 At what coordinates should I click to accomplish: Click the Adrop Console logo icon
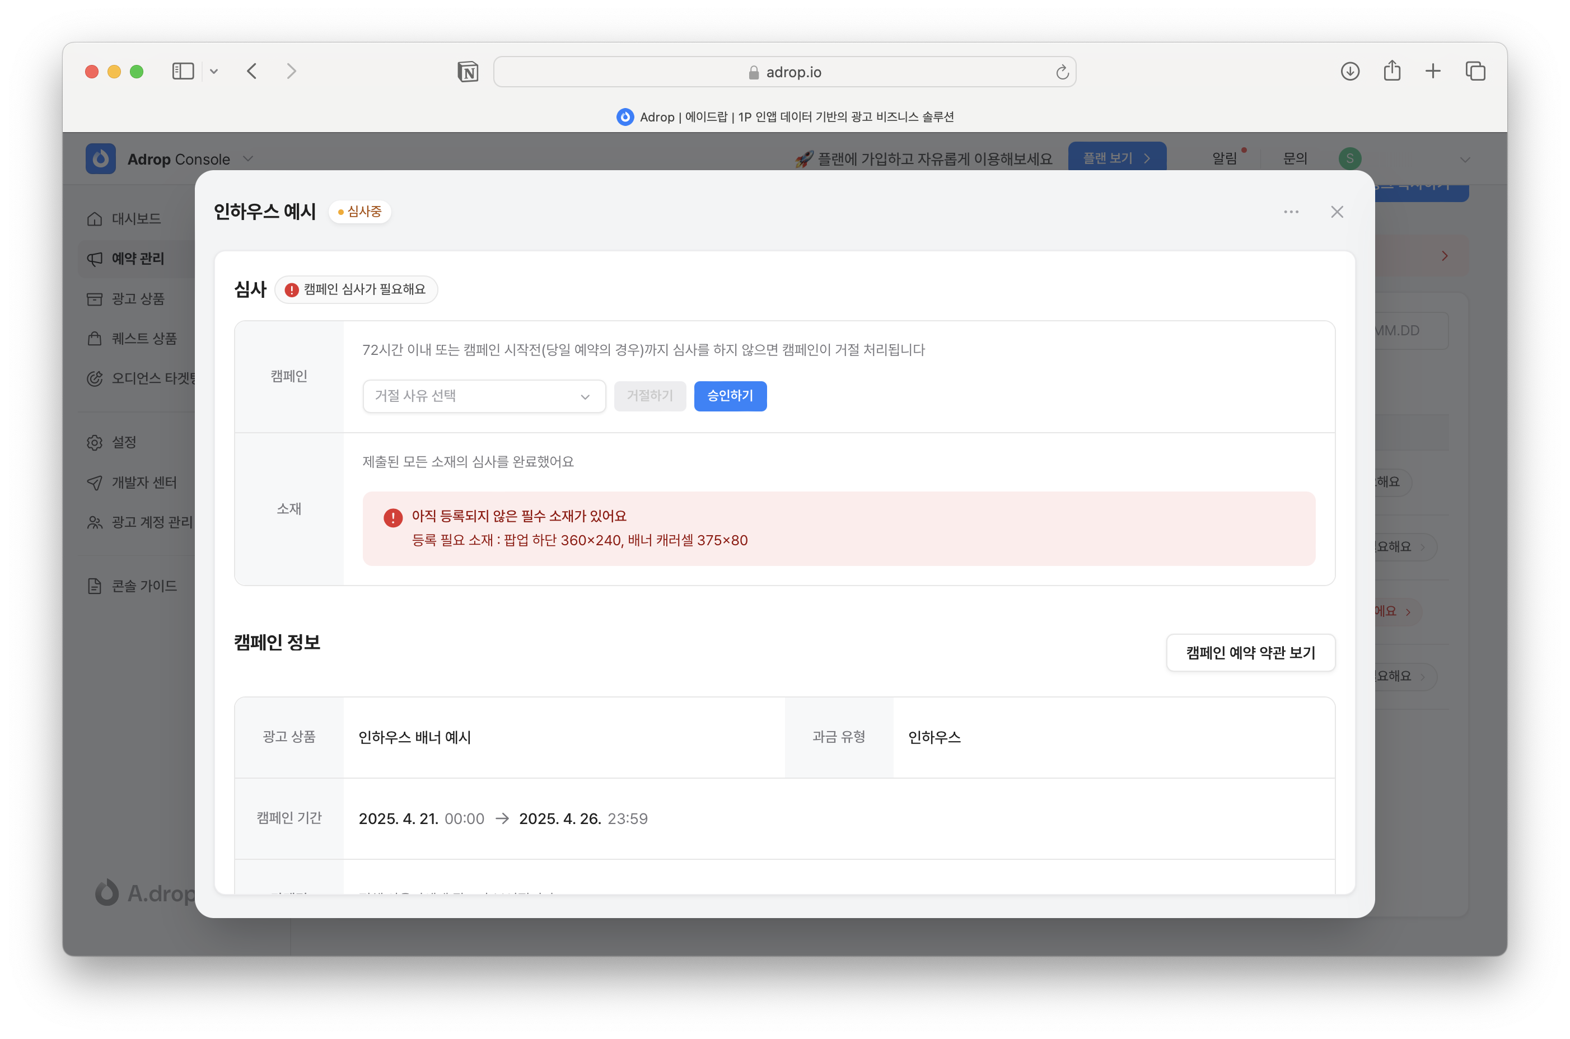coord(101,159)
